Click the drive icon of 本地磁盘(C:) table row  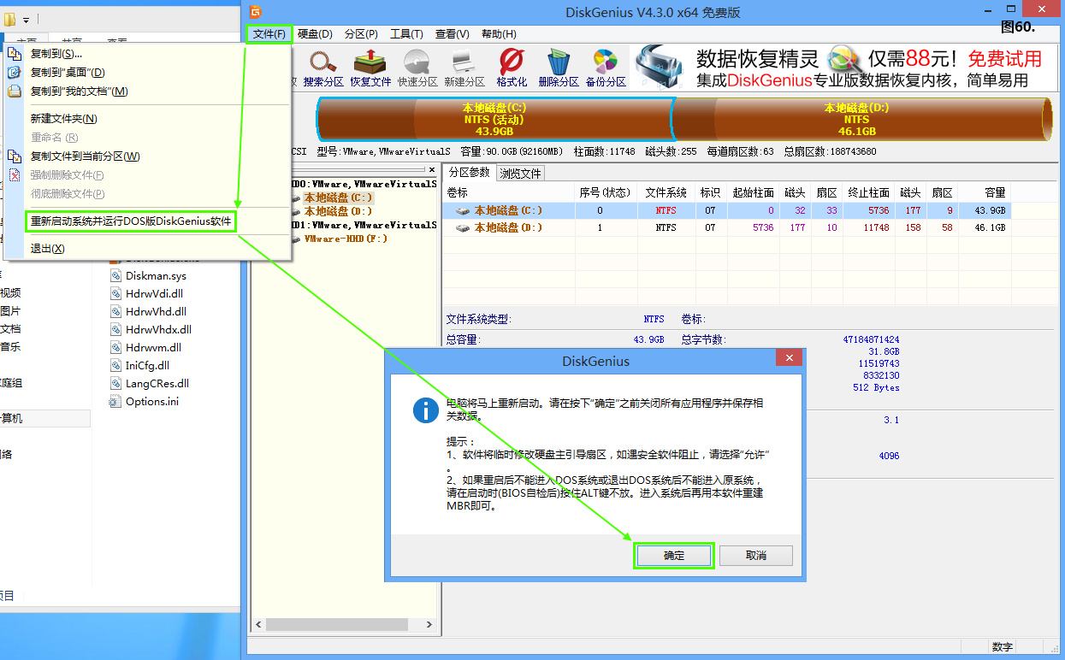pyautogui.click(x=463, y=210)
